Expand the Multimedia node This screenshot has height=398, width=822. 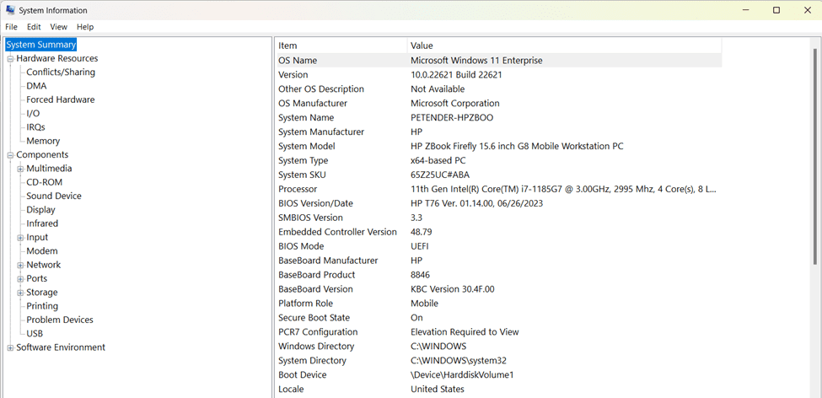point(20,169)
